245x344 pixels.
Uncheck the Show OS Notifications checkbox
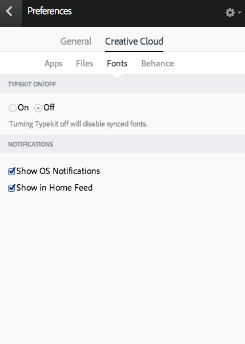[11, 171]
